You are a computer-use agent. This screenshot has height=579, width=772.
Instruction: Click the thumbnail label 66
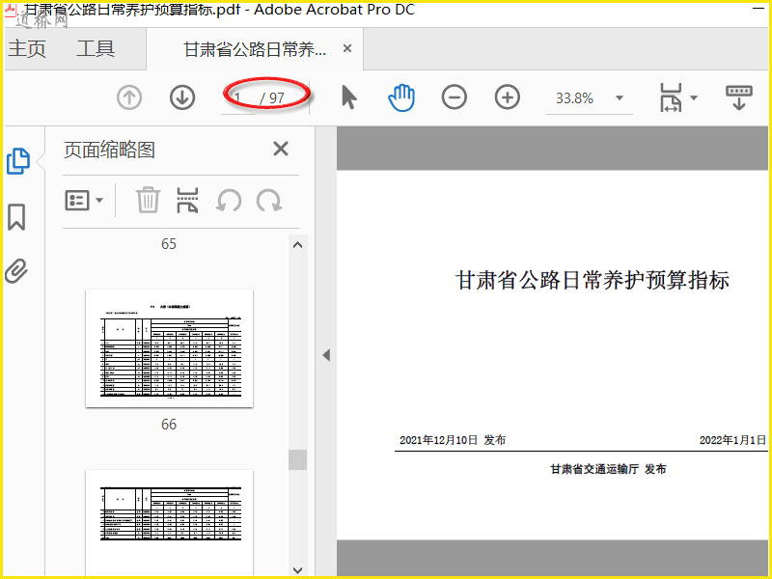point(168,425)
